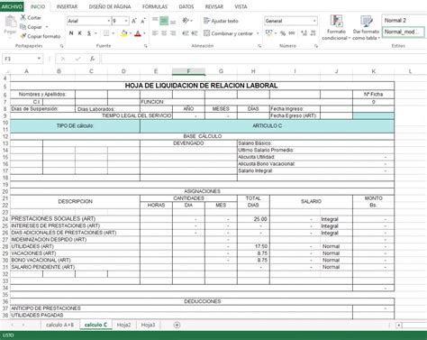427x340 pixels.
Task: Click the 17.50 total dias value
Action: tap(260, 246)
